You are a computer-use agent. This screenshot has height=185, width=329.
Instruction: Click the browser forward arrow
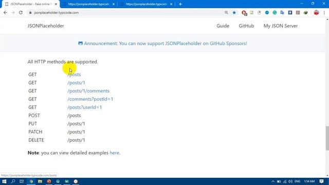pyautogui.click(x=13, y=12)
